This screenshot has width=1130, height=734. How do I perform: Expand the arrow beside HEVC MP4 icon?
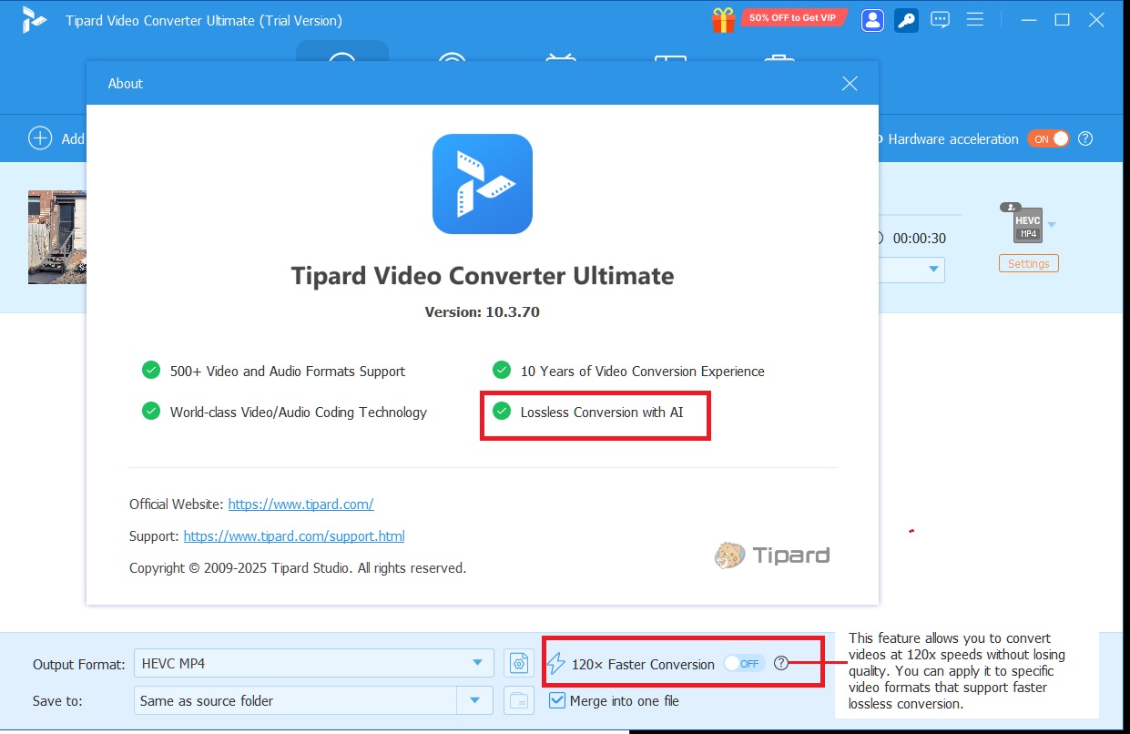[1052, 225]
